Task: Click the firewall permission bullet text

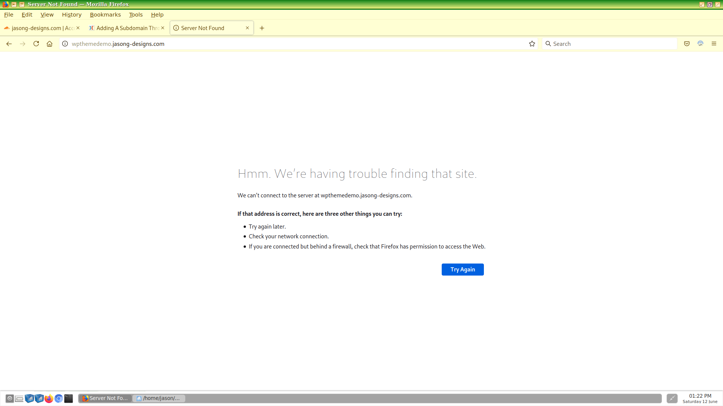Action: tap(367, 247)
